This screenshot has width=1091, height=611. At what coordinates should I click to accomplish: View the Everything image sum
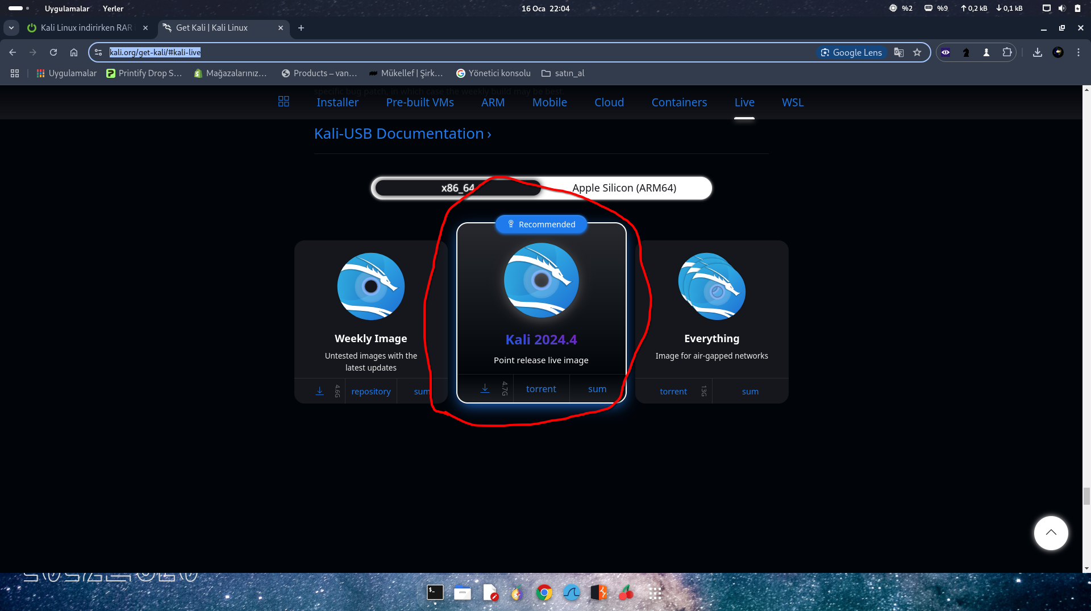pyautogui.click(x=750, y=392)
